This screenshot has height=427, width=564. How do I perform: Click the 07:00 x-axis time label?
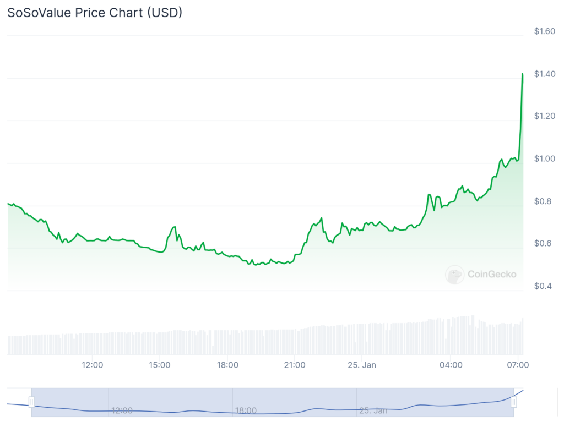coord(518,365)
